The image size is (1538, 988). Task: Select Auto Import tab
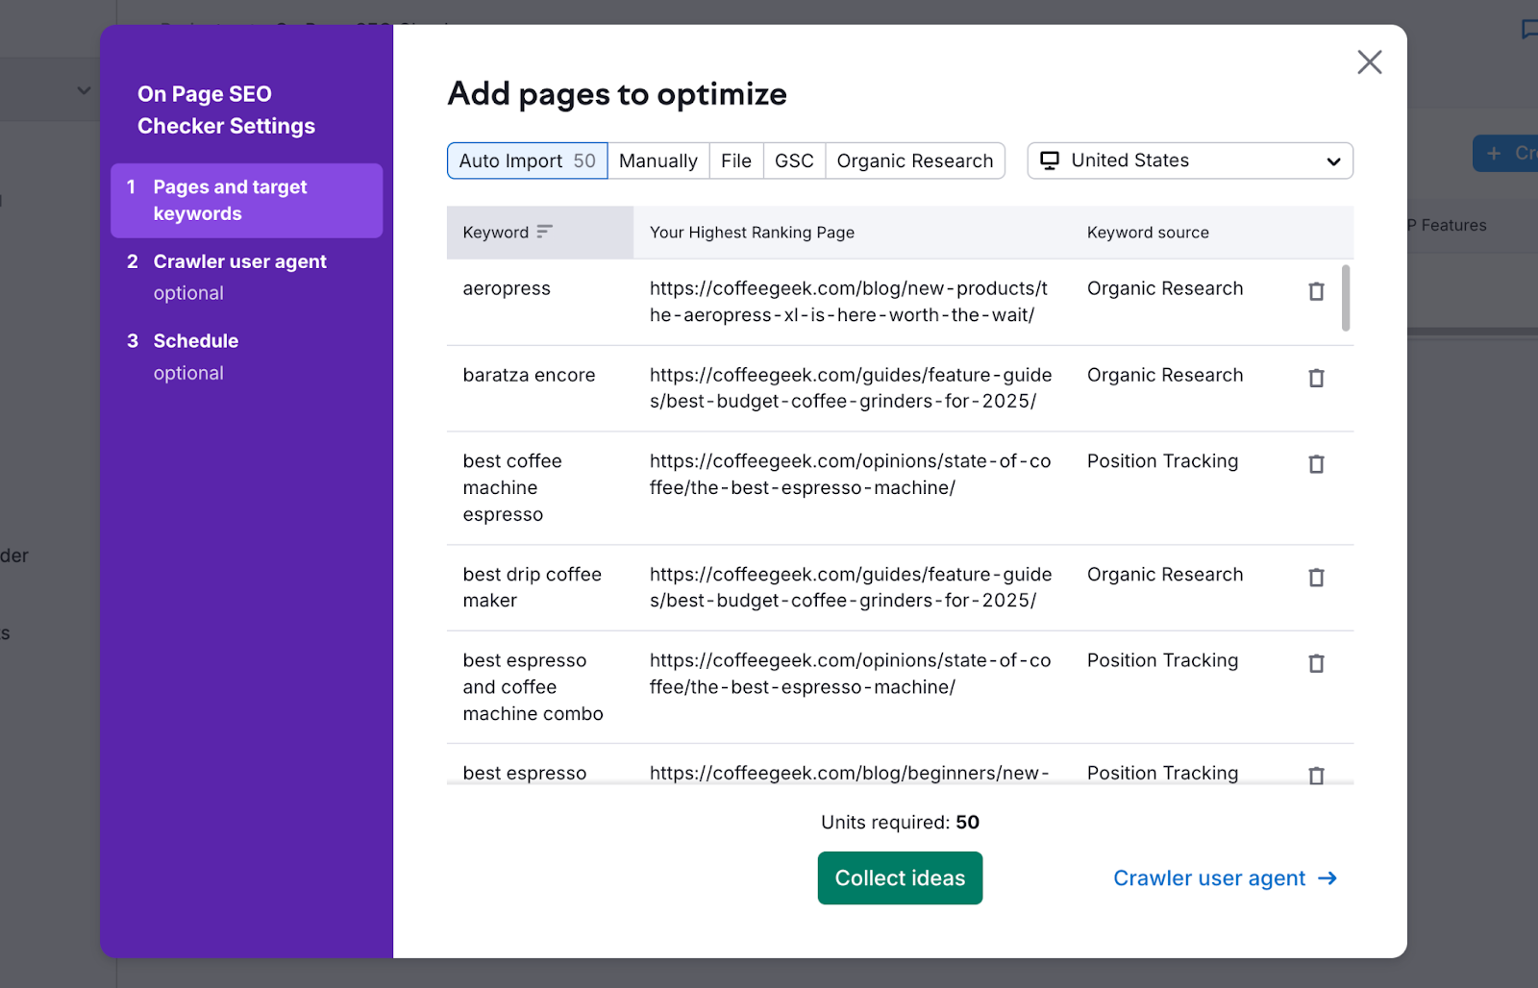point(527,161)
